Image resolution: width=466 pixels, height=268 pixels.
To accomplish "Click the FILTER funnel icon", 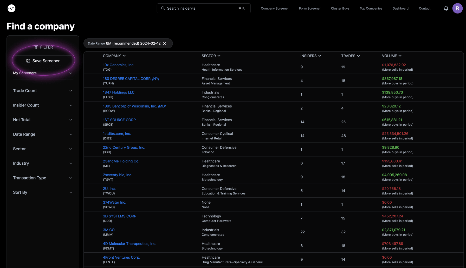I will 36,47.
